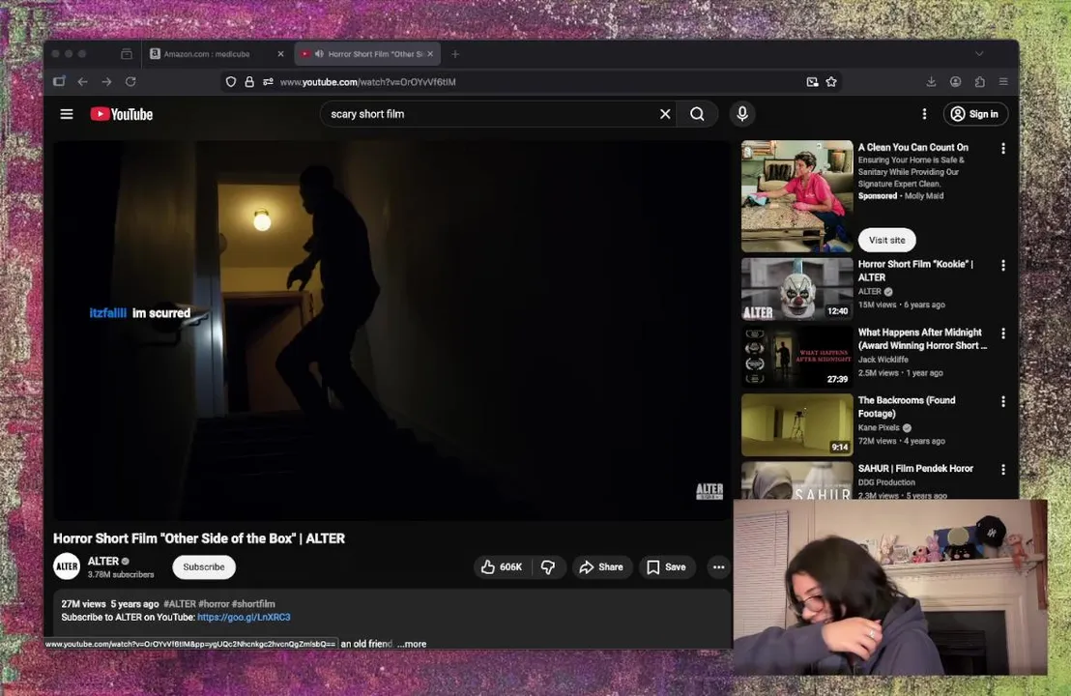Click ALTER watermark in video corner
The width and height of the screenshot is (1071, 696).
[x=709, y=491]
